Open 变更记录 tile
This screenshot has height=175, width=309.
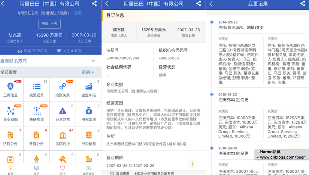pos(36,90)
